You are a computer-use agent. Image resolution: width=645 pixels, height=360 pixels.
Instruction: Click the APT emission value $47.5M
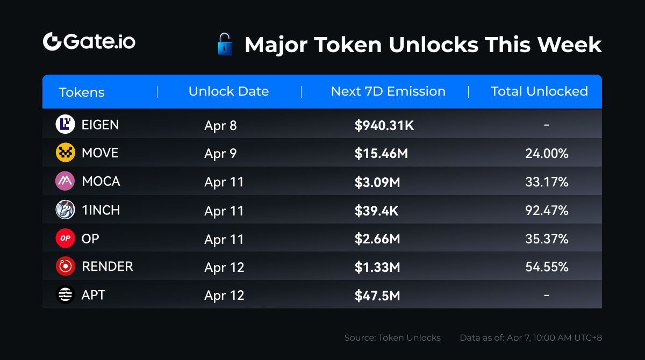click(377, 296)
